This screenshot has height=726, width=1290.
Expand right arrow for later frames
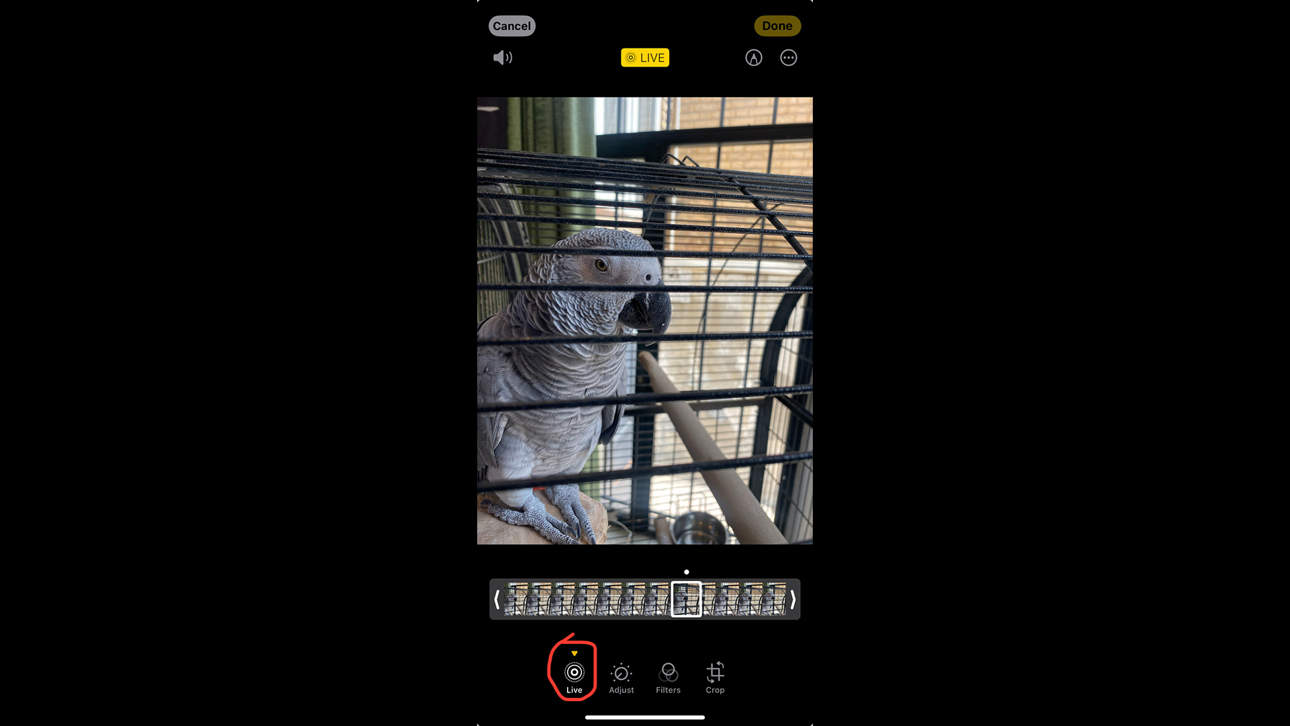click(x=792, y=599)
